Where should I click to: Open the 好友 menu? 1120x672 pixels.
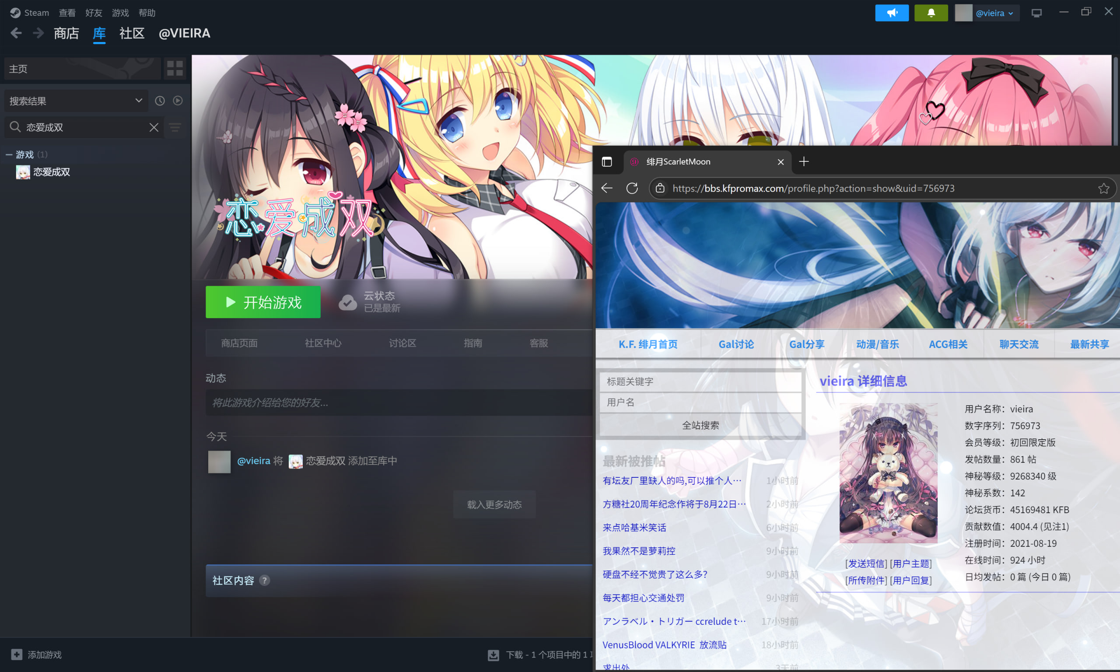point(94,13)
